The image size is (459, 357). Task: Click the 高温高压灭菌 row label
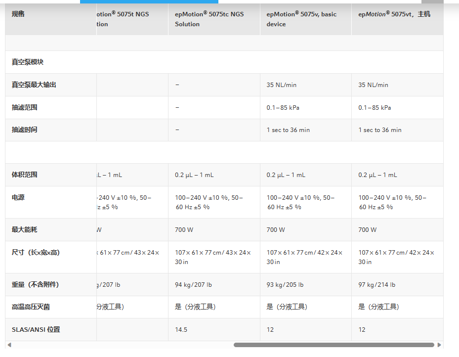tap(31, 307)
